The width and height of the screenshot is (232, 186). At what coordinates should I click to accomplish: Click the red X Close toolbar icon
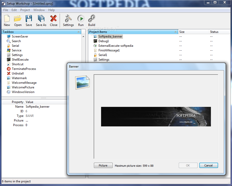(53, 18)
